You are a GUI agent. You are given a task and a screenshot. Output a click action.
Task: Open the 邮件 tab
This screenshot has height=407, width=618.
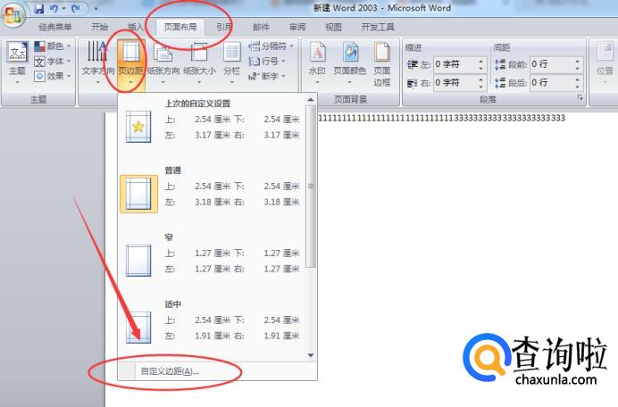click(261, 27)
